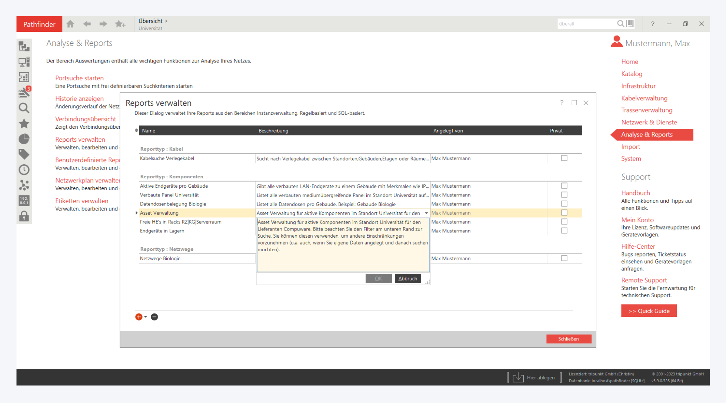This screenshot has width=726, height=403.
Task: Enable Privat checkbox for Netzwege Biologie
Action: [x=564, y=258]
